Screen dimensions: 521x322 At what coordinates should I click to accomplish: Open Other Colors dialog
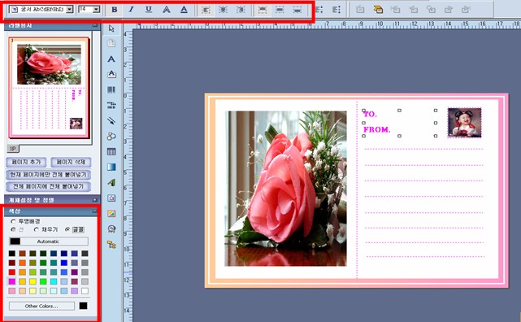click(x=41, y=306)
